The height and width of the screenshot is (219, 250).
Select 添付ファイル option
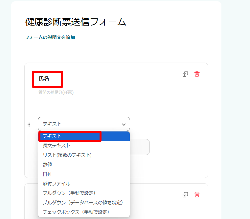coord(84,184)
